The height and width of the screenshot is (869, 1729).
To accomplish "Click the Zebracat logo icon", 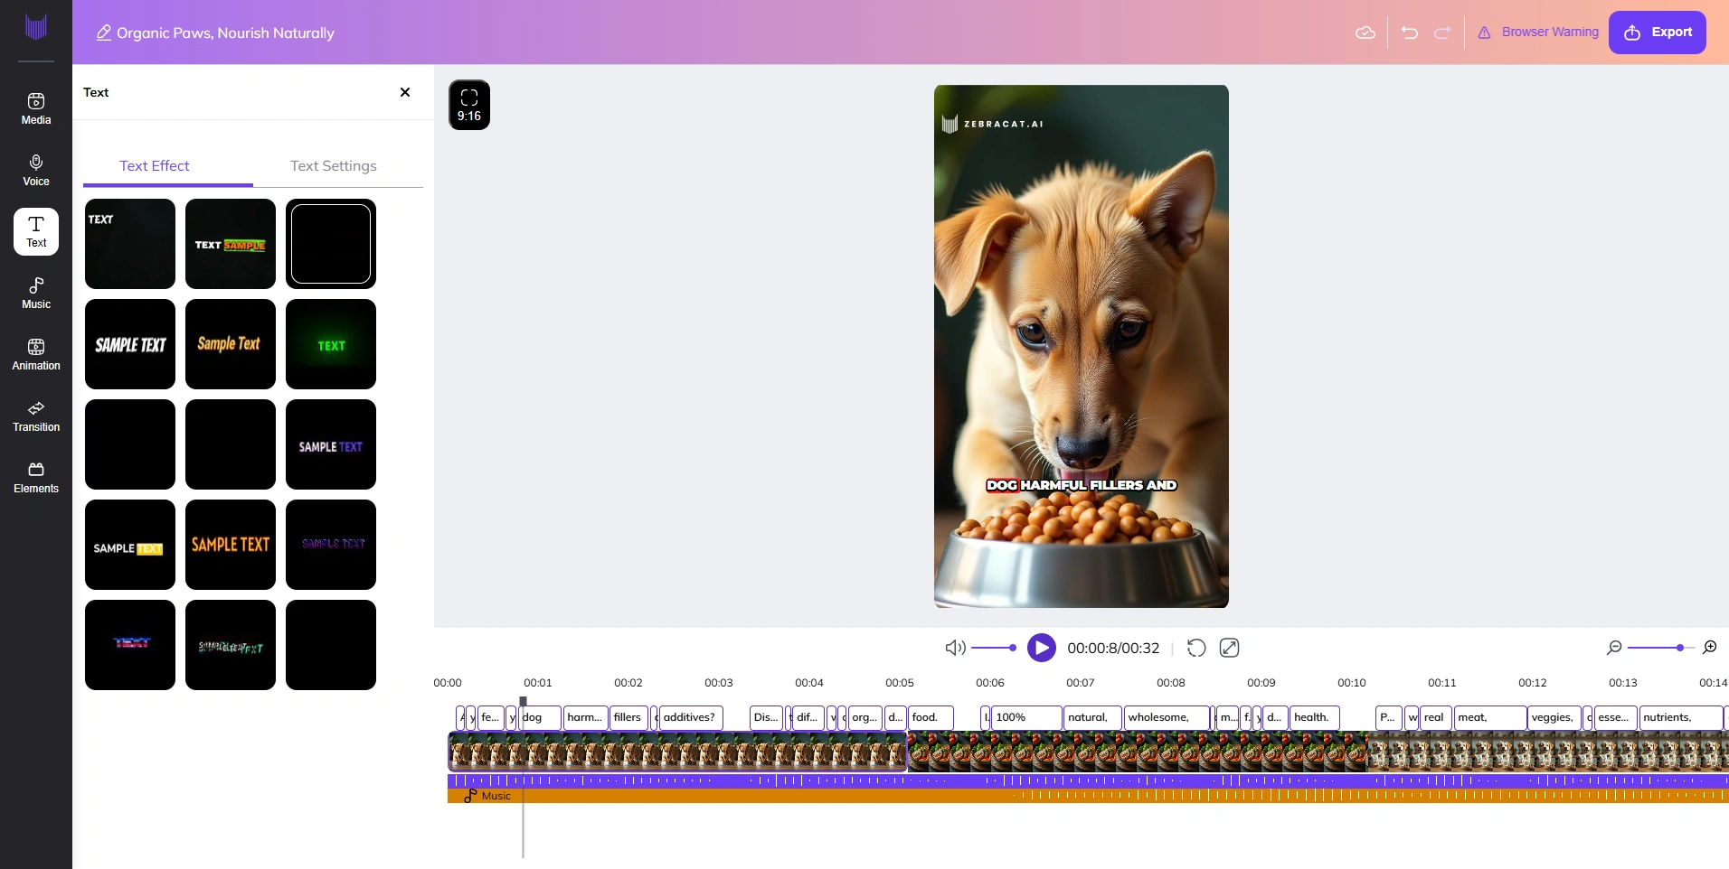I will [x=36, y=27].
